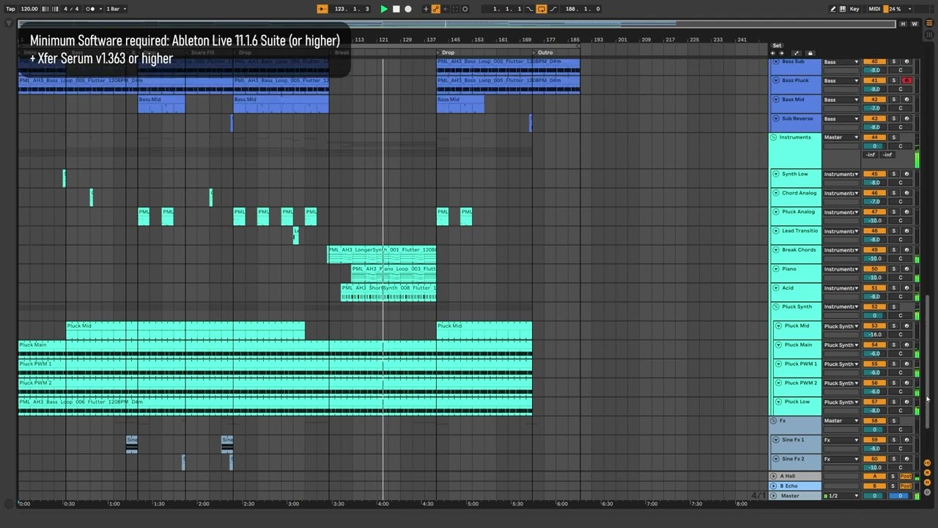The height and width of the screenshot is (528, 938).
Task: Solo the Break Chords track
Action: (x=893, y=250)
